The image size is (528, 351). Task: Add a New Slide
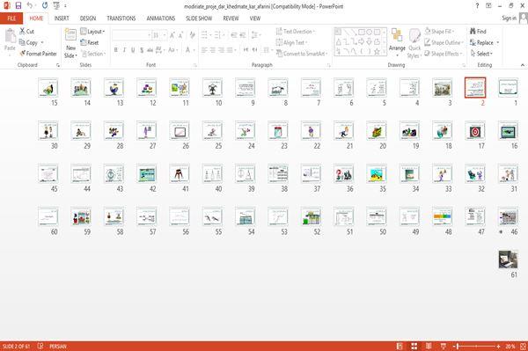[70, 44]
